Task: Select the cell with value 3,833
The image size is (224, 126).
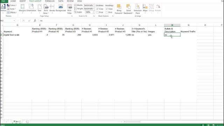Action: 90,35
